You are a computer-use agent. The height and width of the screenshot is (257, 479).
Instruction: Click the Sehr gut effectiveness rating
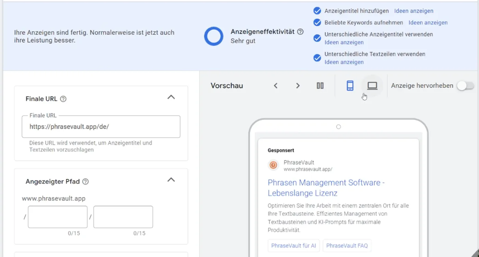coord(243,41)
